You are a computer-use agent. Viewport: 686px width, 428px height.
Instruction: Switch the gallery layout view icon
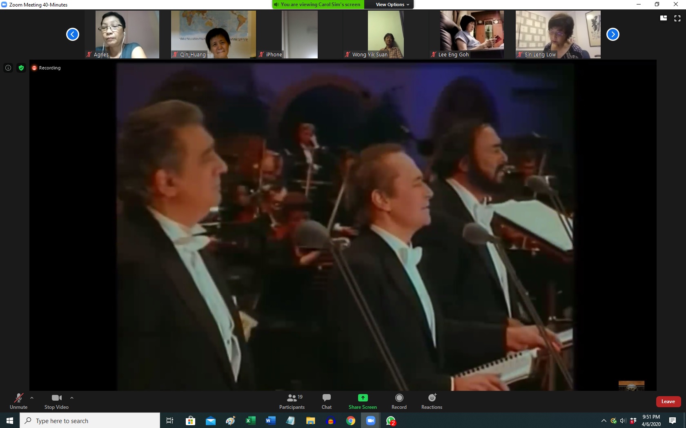point(664,18)
